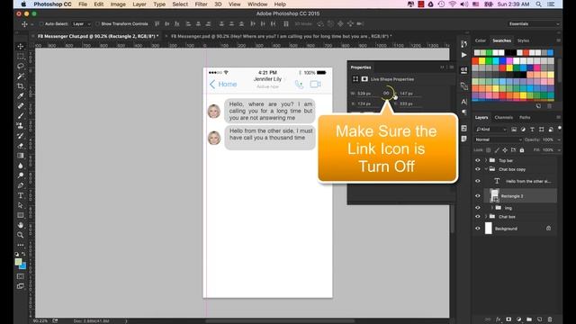576x324 pixels.
Task: Switch to FB Messenger.psd document tab
Action: coord(281,36)
